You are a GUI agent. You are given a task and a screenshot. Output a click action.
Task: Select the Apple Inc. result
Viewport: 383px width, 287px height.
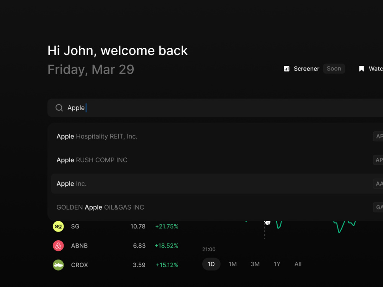(x=217, y=184)
